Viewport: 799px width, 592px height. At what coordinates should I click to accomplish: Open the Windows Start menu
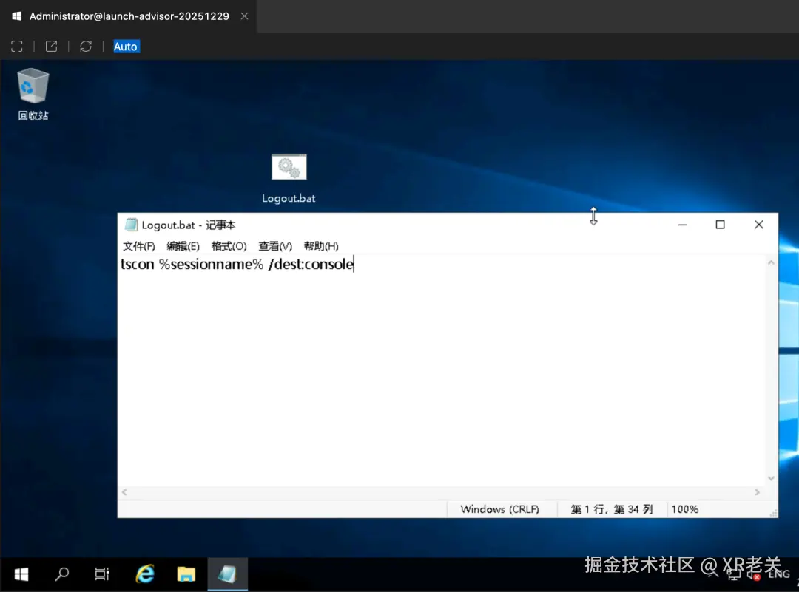pyautogui.click(x=21, y=575)
